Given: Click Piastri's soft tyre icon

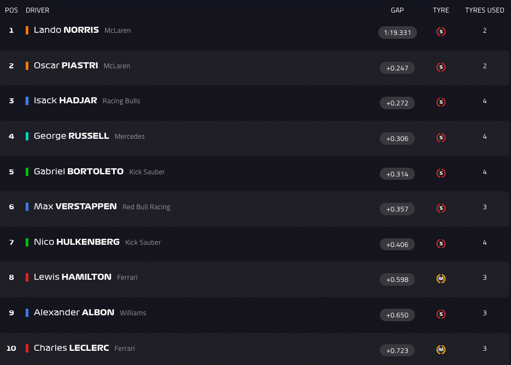Looking at the screenshot, I should [441, 67].
